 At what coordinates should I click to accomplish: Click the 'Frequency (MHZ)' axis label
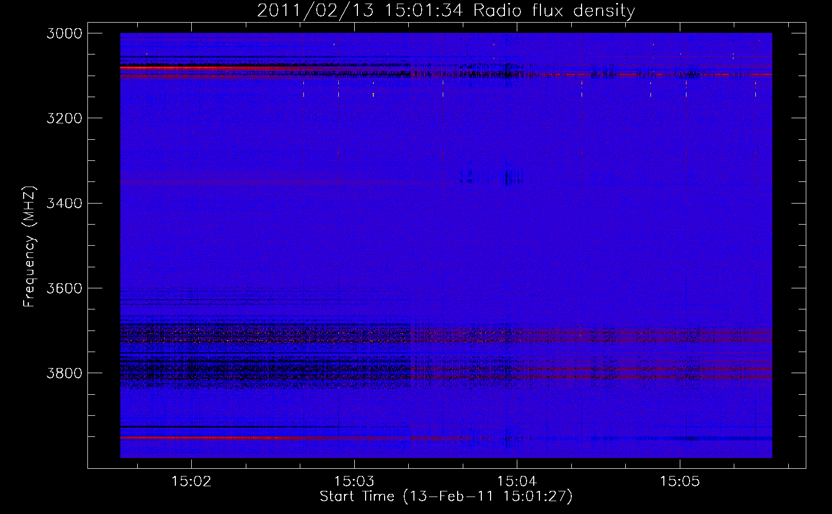[x=30, y=247]
